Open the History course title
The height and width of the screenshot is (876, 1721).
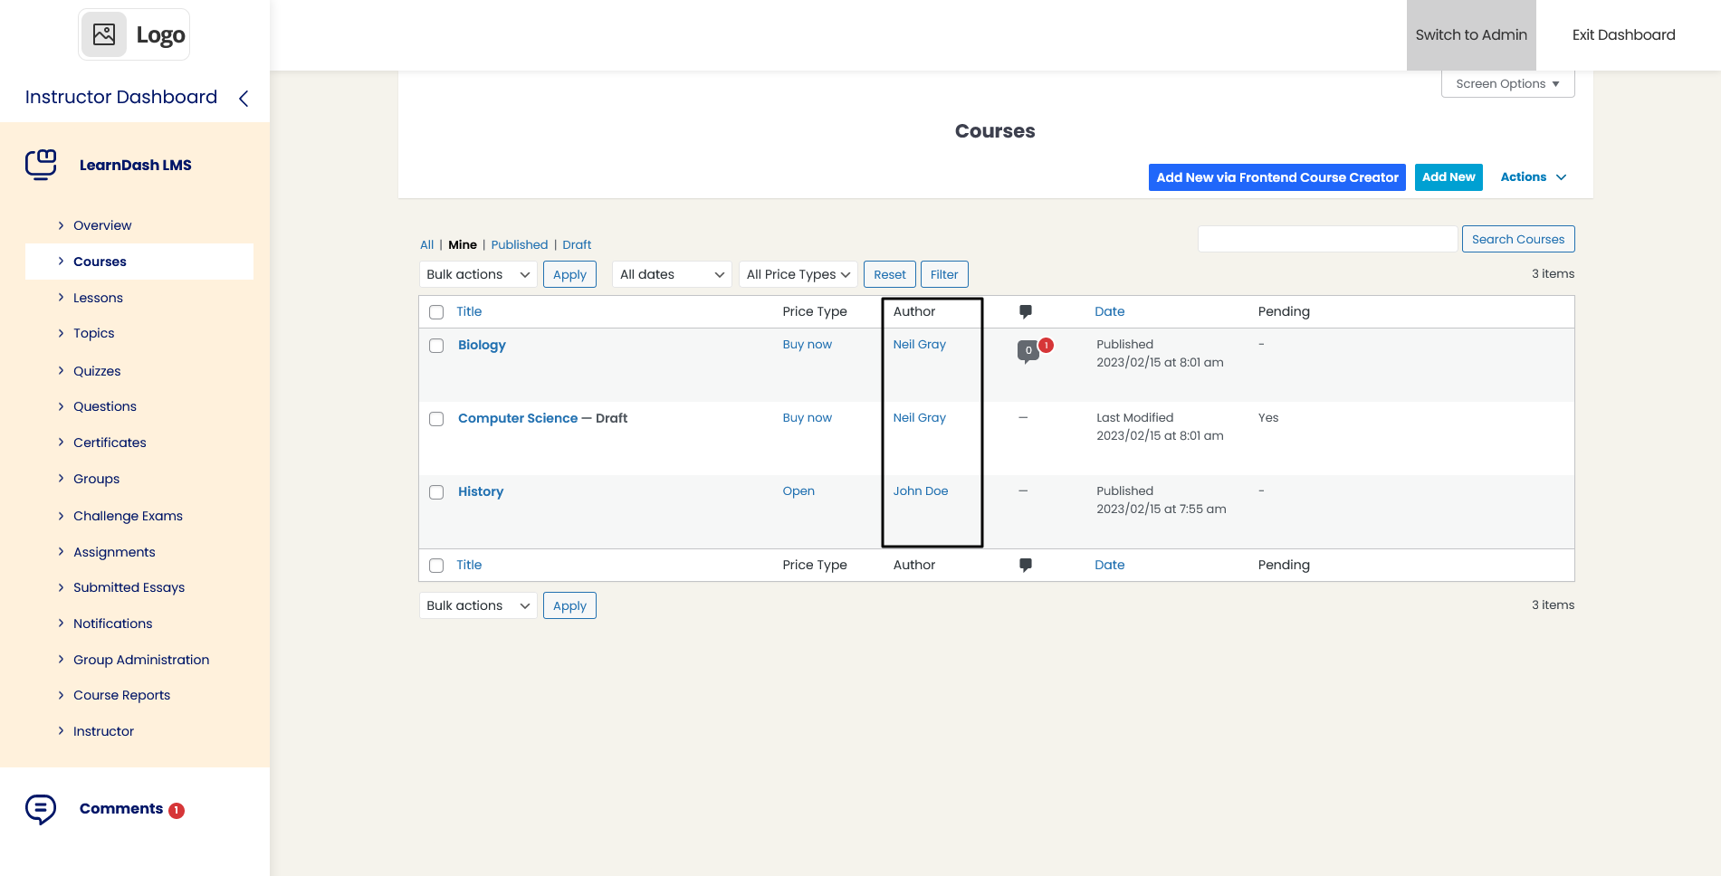[481, 491]
